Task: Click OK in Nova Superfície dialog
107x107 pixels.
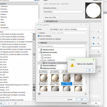Action: click(82, 100)
